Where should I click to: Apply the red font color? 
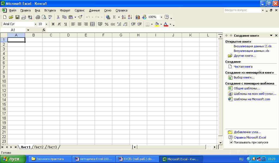[166, 24]
